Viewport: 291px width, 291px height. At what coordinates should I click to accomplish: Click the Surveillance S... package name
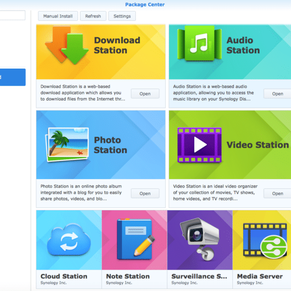click(199, 276)
